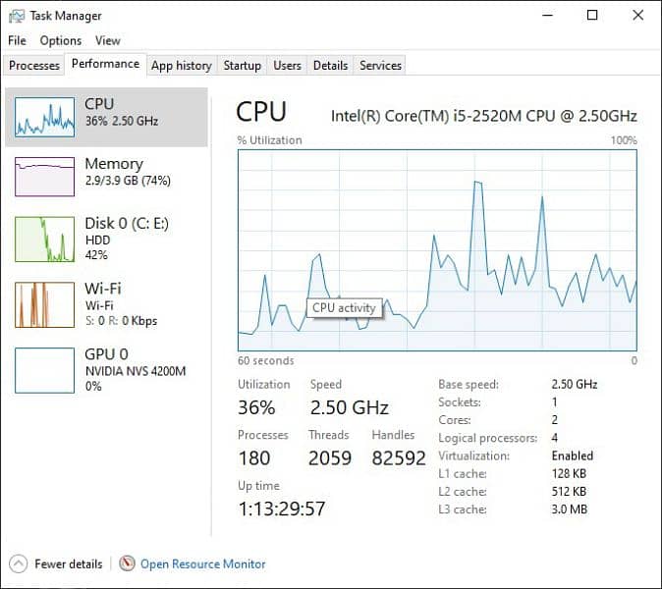Select the Memory usage graph icon
The width and height of the screenshot is (662, 589).
click(x=44, y=177)
